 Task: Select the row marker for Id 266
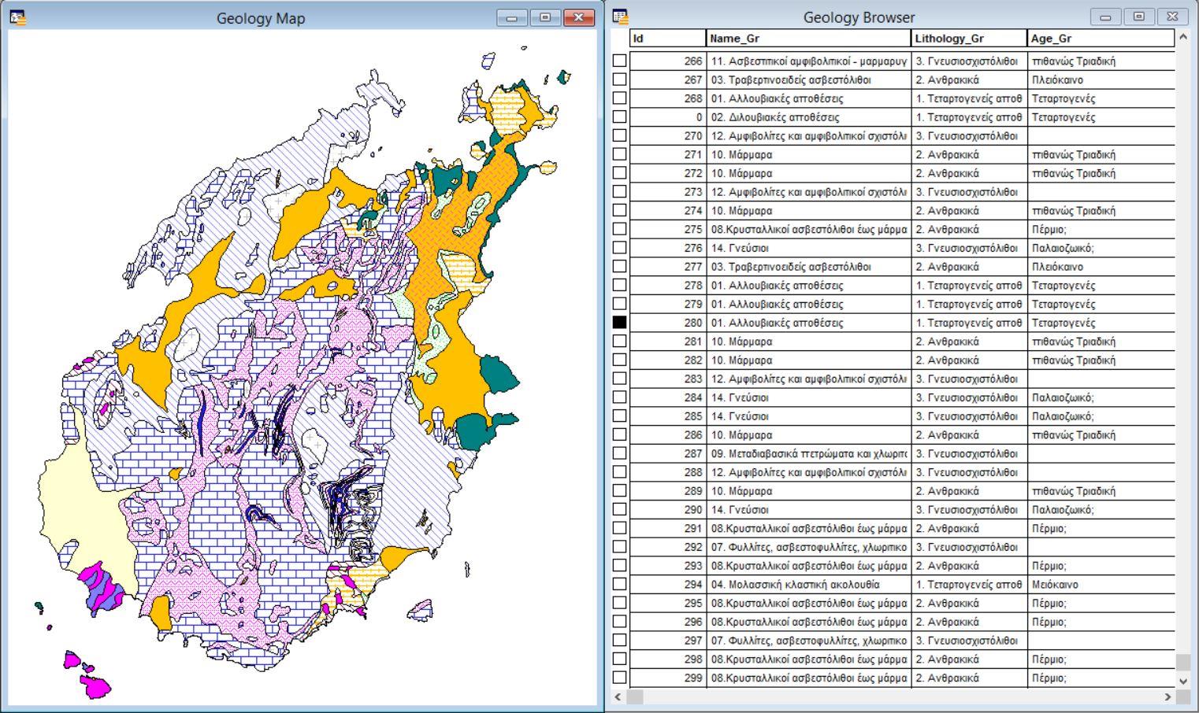tap(620, 61)
